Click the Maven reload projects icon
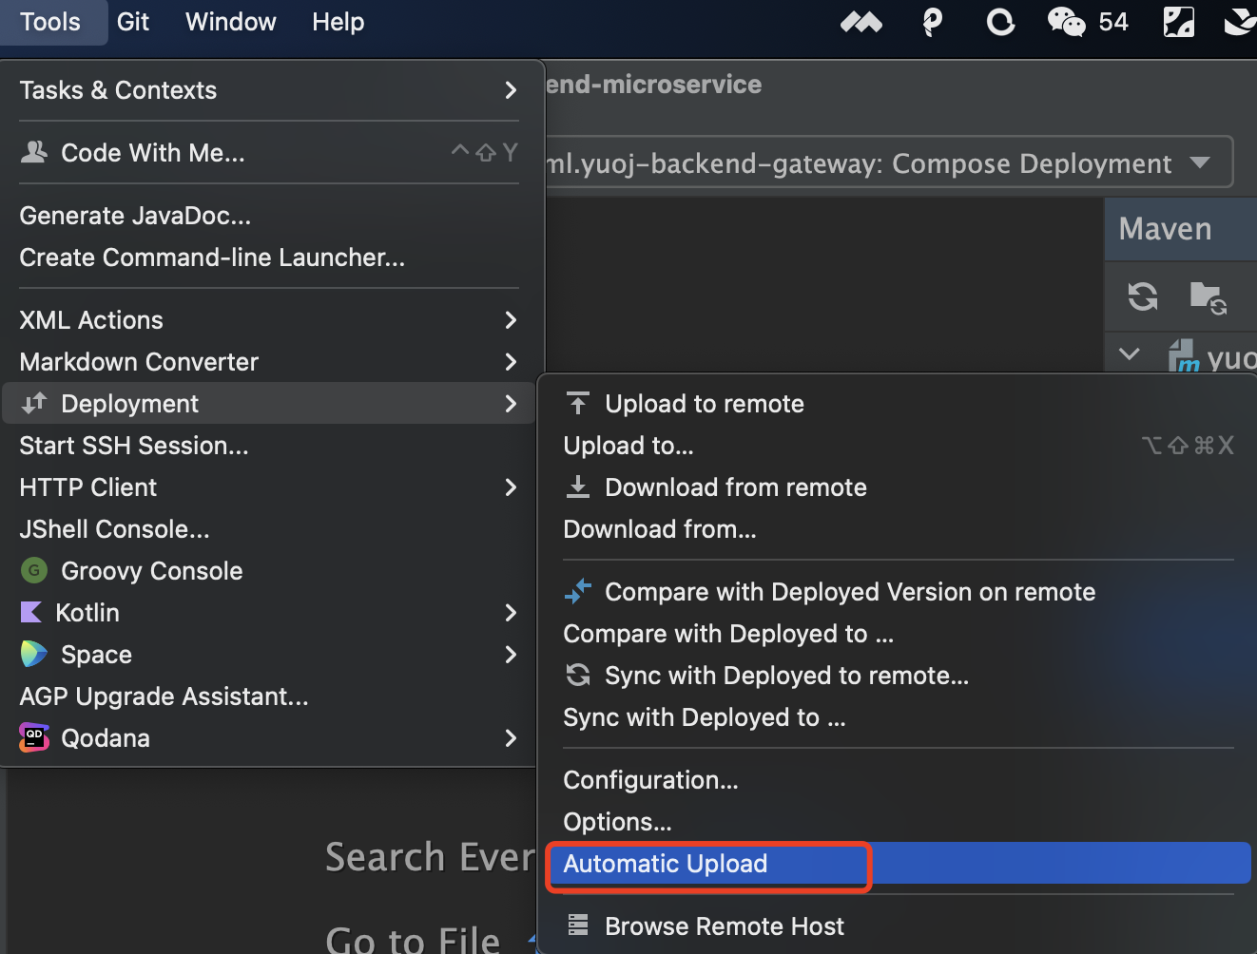The width and height of the screenshot is (1257, 954). (1143, 296)
